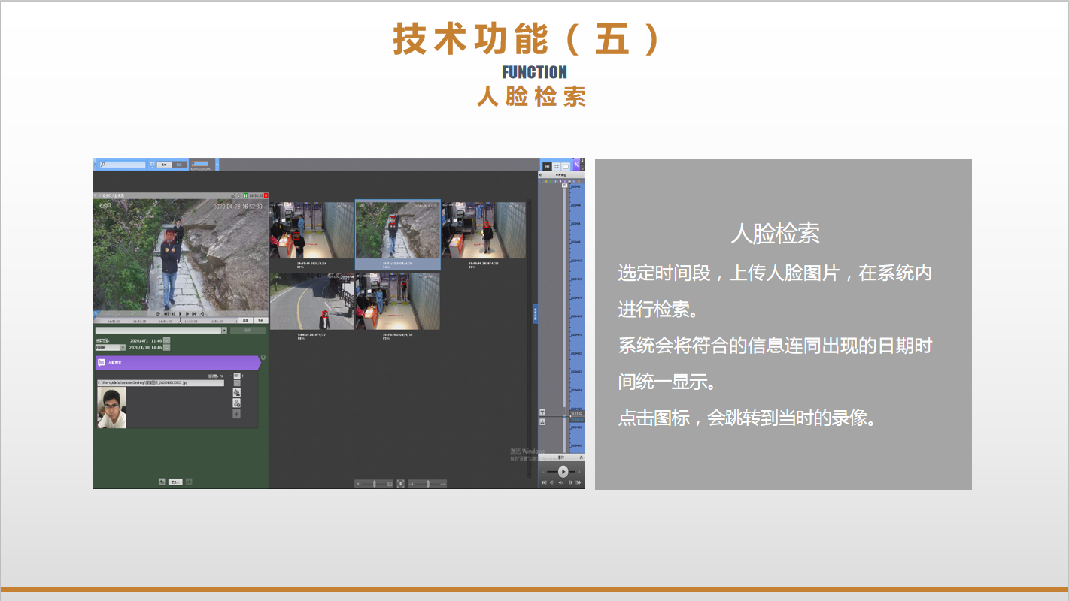Click the add face plus icon

[236, 414]
